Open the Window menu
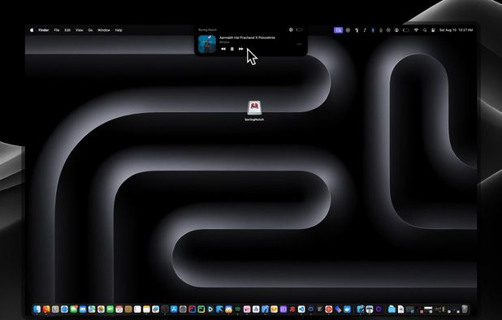The height and width of the screenshot is (320, 502). (104, 30)
